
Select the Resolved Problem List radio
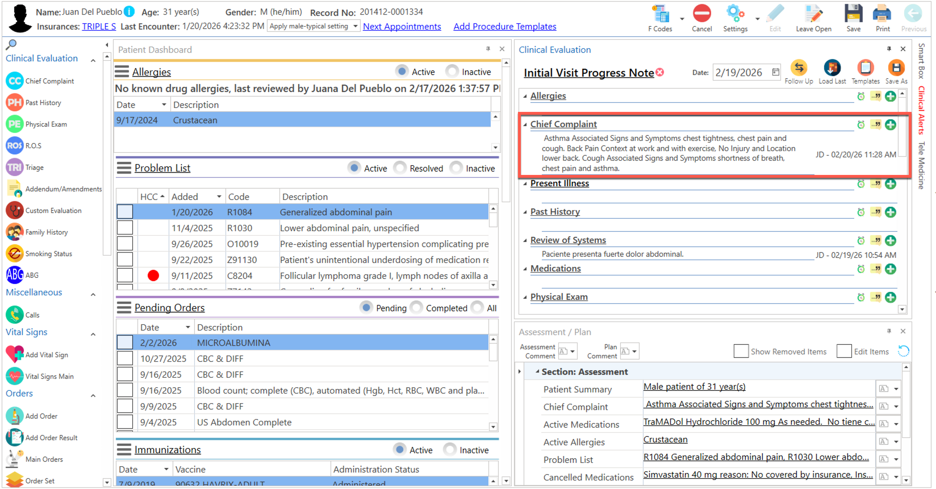400,168
